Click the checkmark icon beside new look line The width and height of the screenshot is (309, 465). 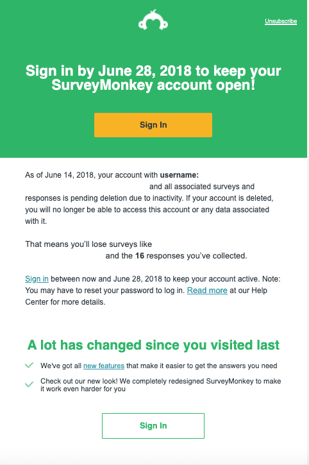(x=29, y=385)
